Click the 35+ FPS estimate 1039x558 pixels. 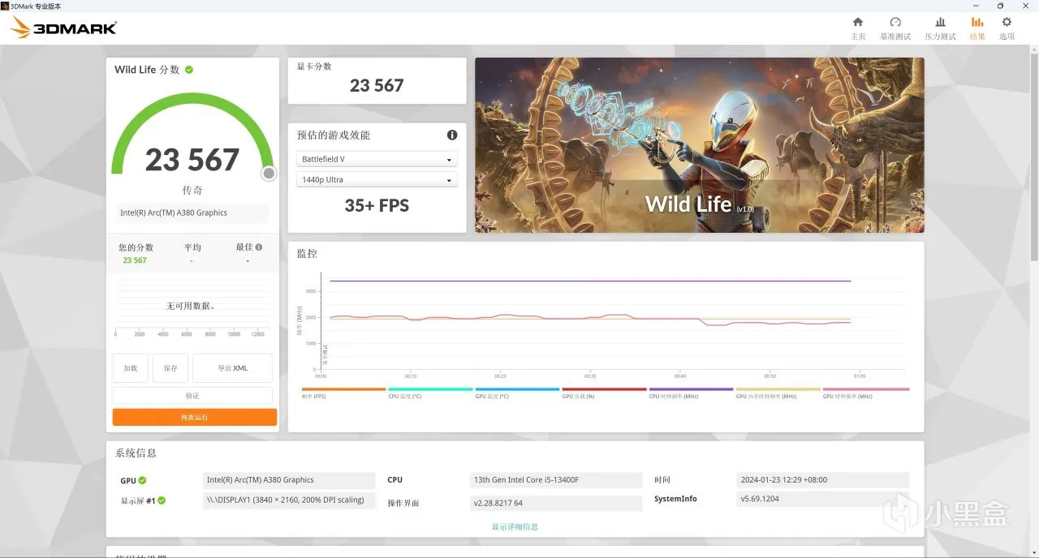pos(377,205)
